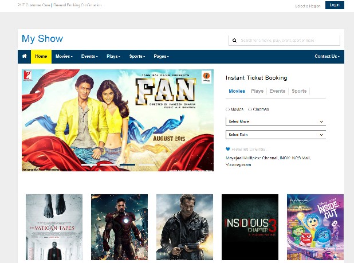Go to the yellow Home menu item
This screenshot has width=354, height=263.
41,56
